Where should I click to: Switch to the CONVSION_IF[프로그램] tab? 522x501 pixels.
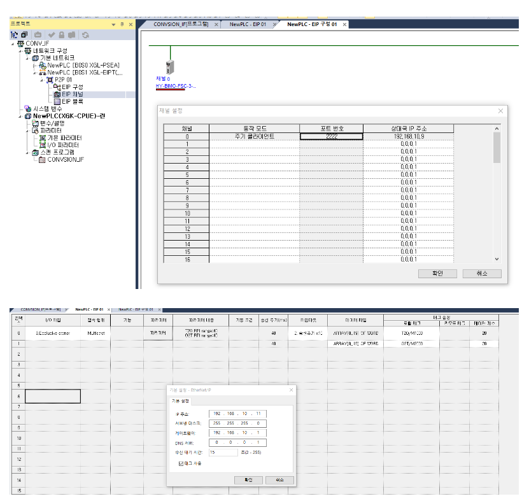click(181, 24)
